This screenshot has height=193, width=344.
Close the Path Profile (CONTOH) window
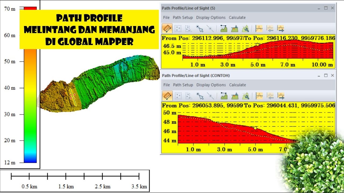pos(332,76)
